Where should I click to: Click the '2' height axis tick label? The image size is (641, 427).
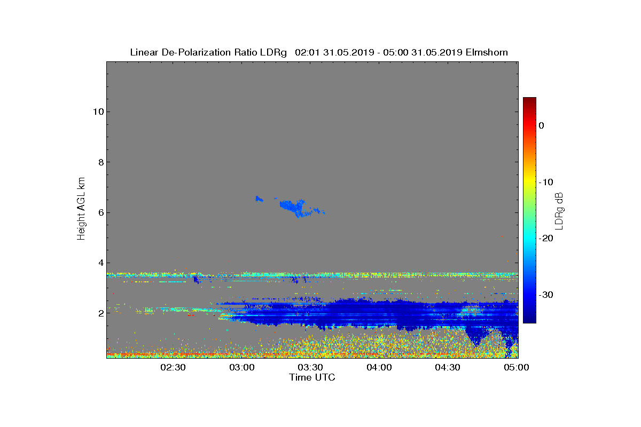pos(101,313)
